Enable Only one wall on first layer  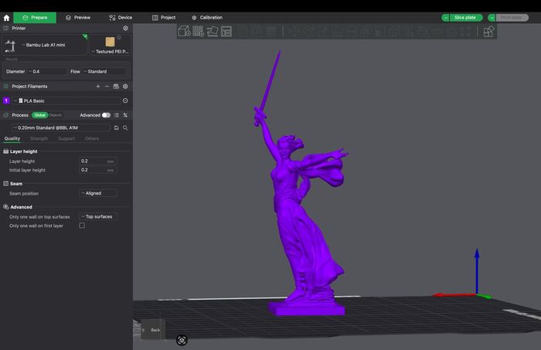pyautogui.click(x=82, y=226)
